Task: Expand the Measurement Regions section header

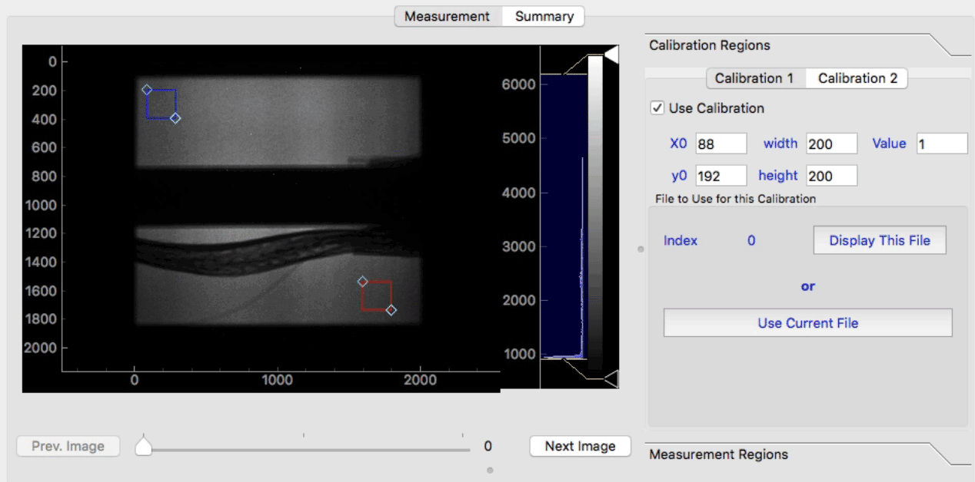Action: [x=718, y=454]
